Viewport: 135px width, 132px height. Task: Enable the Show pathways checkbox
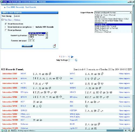tap(6, 30)
